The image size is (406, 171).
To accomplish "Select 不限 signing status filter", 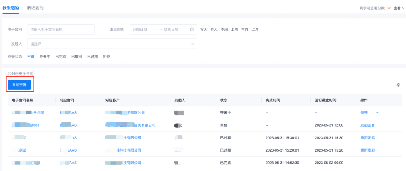I will coord(31,57).
